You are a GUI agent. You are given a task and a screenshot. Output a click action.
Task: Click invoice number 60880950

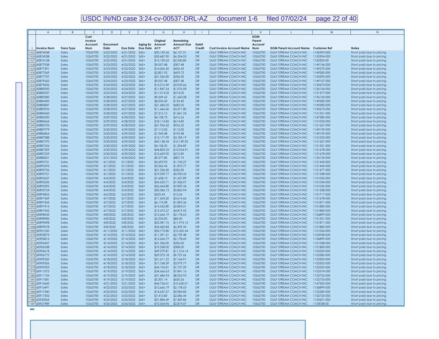point(43,89)
